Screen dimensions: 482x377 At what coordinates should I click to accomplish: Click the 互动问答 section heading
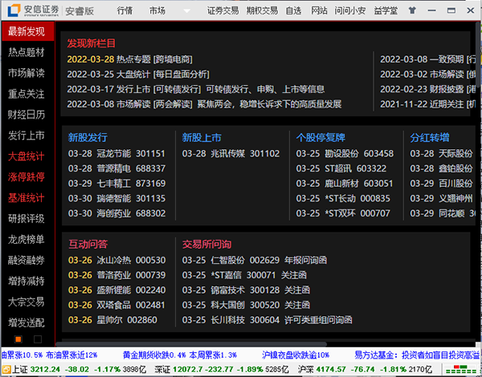click(x=88, y=244)
